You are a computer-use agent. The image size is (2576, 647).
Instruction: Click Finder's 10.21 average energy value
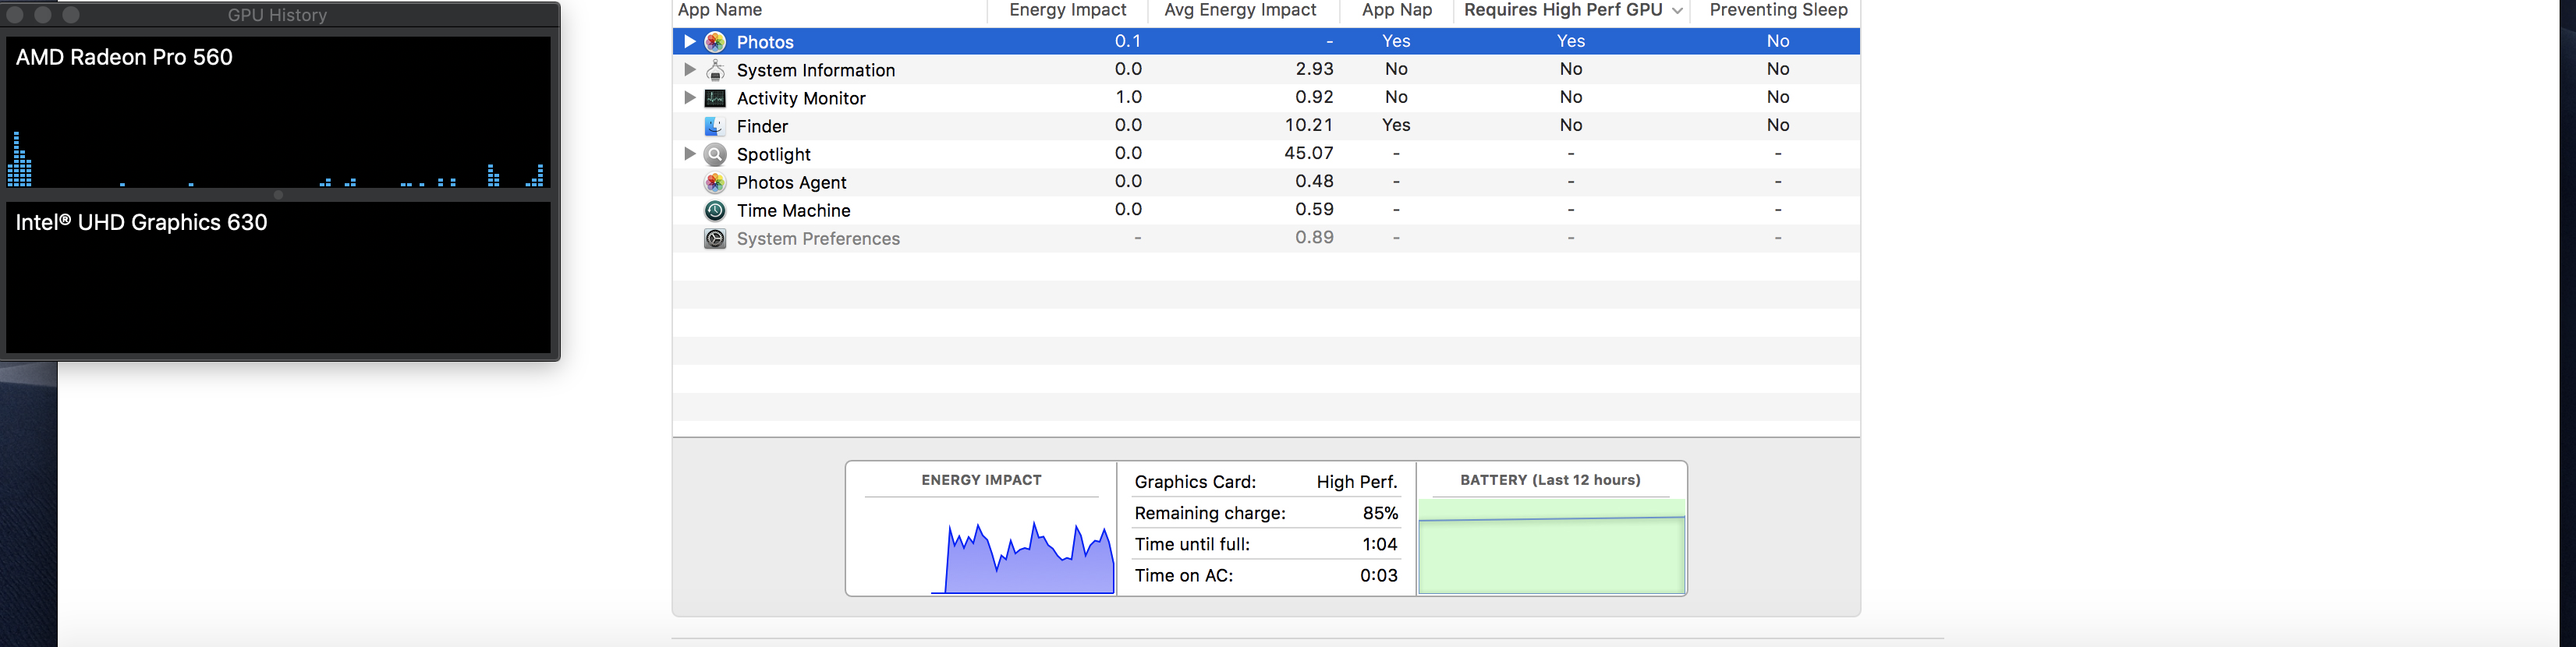tap(1308, 125)
